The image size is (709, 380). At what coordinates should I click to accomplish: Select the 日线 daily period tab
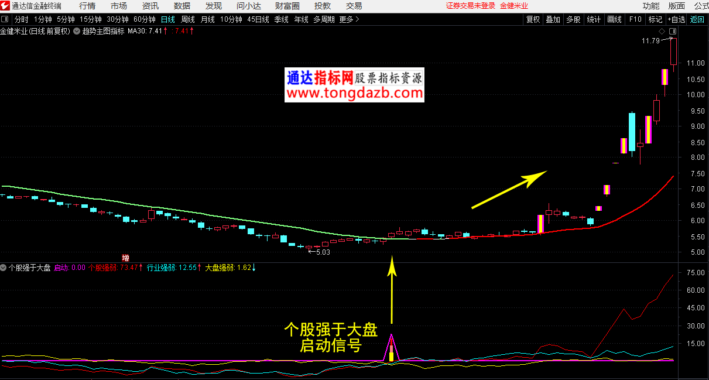168,19
